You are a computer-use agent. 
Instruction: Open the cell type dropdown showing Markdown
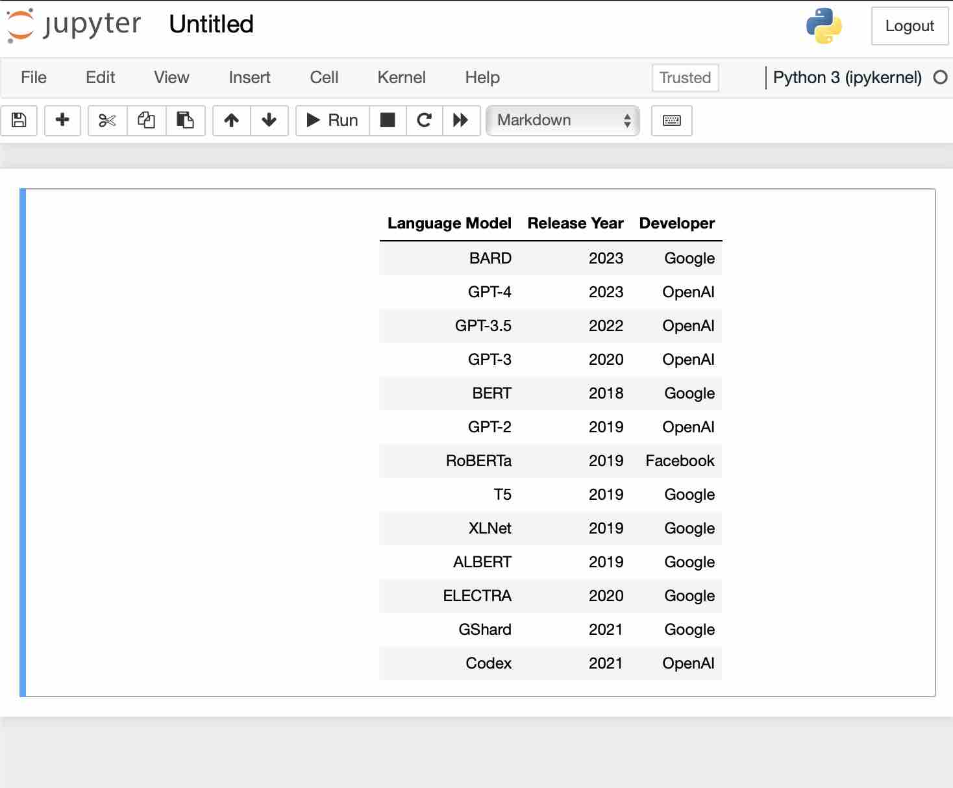click(x=562, y=120)
